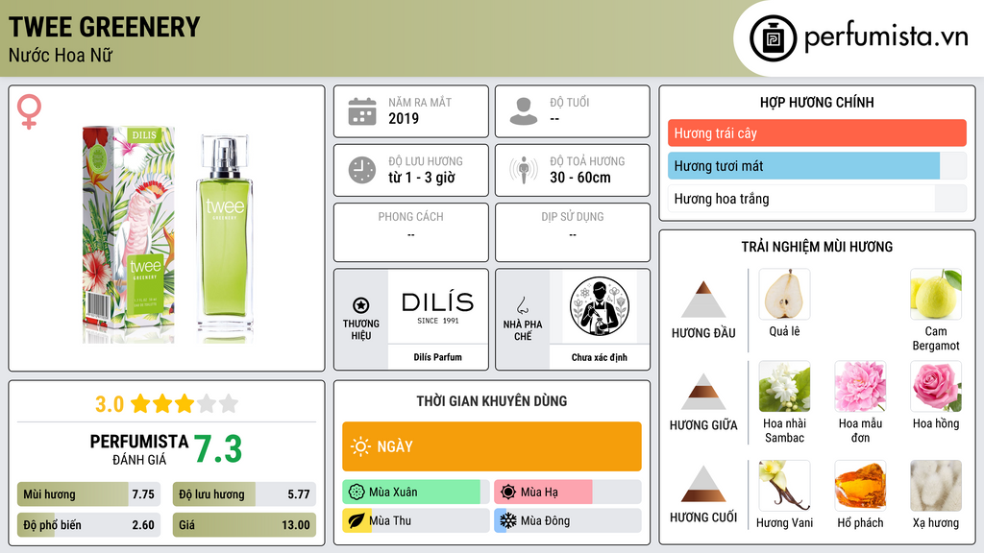Click the Mùi hương 7.75 score bar

coord(89,494)
